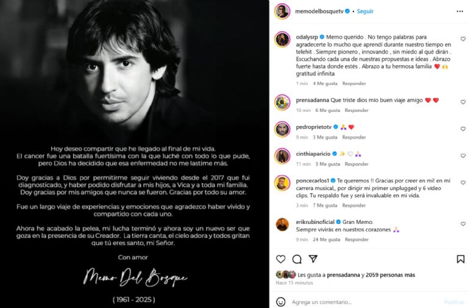
Task: Open the comment bubble icon below comments
Action: (297, 259)
